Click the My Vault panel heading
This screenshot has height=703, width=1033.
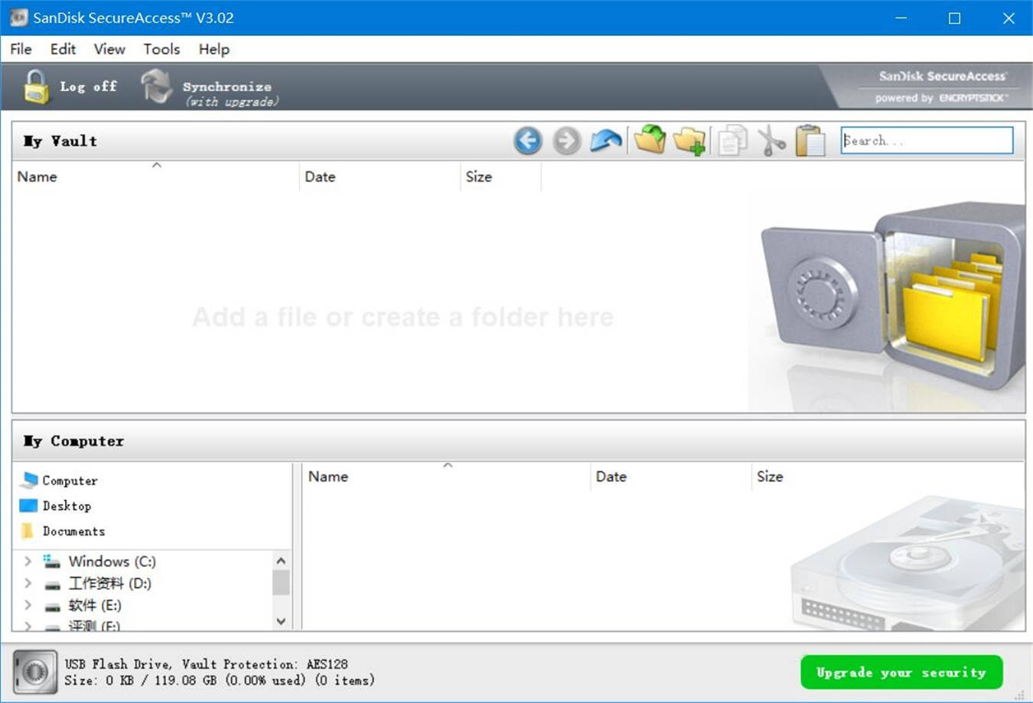click(60, 141)
